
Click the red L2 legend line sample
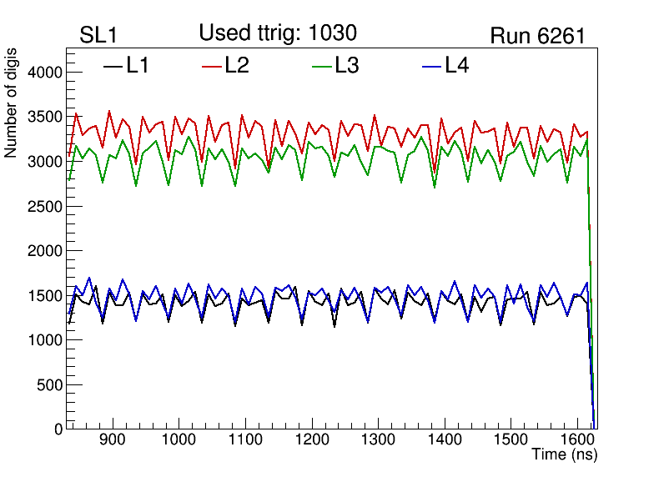(213, 66)
